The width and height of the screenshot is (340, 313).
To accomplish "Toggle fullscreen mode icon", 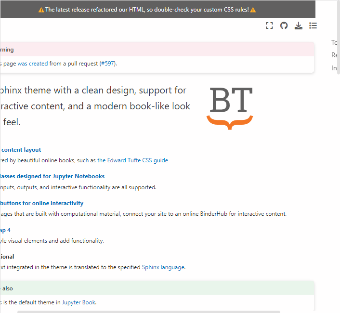I will click(269, 26).
